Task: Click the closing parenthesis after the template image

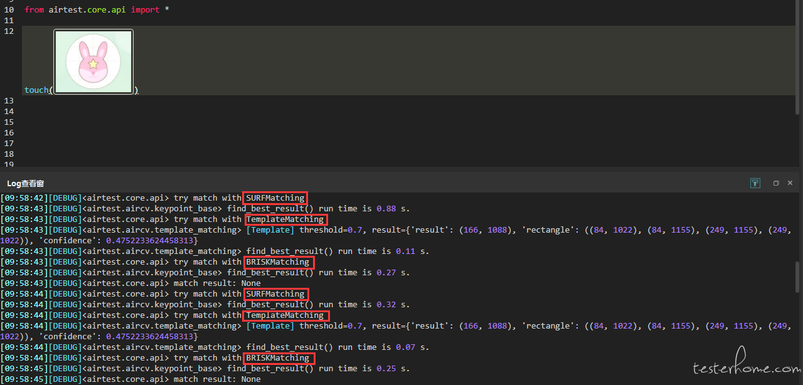Action: (136, 90)
